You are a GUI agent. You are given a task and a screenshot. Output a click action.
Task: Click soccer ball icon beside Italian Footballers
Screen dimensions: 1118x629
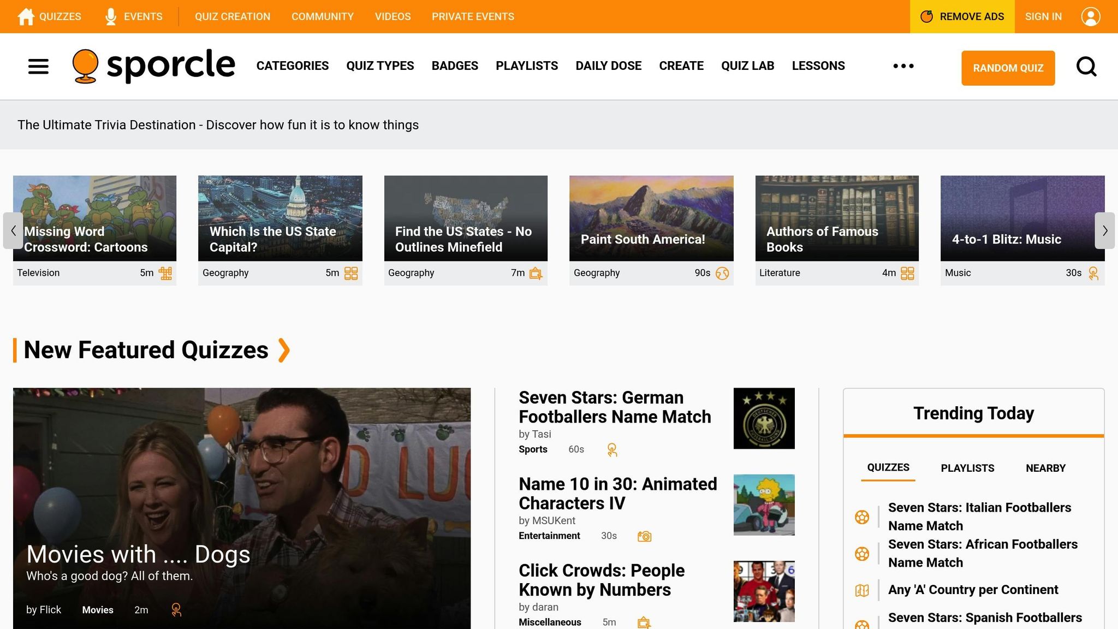(x=862, y=517)
